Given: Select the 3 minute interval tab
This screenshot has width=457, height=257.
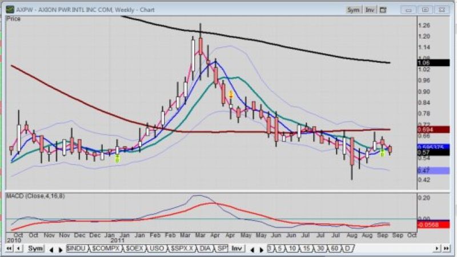Looking at the screenshot, I should pos(270,248).
